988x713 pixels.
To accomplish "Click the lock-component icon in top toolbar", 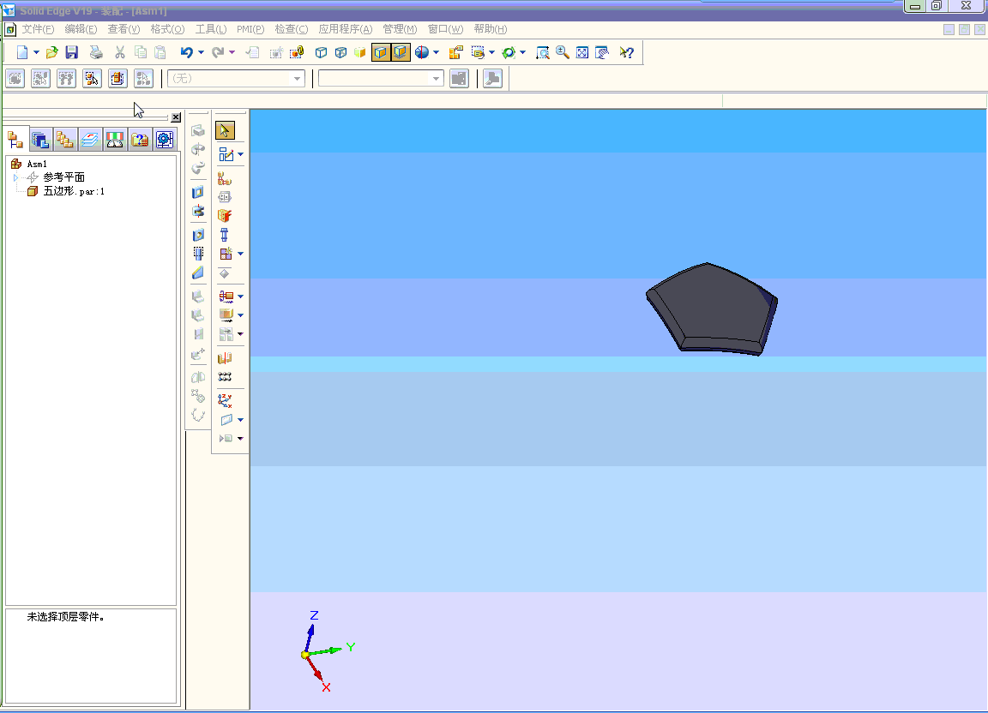I will point(296,52).
